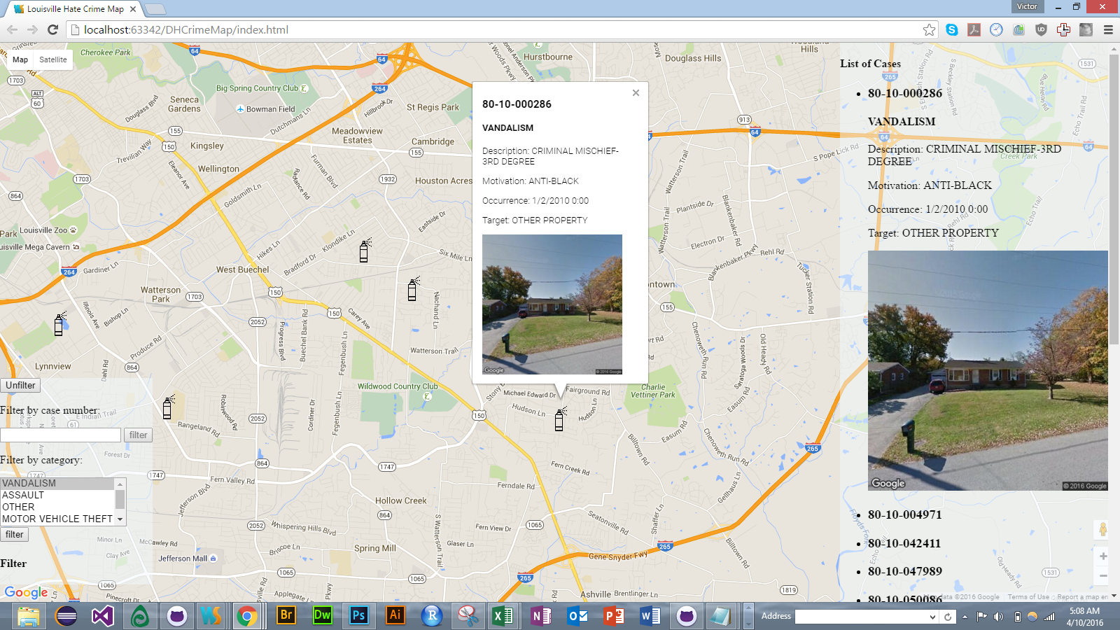1120x630 pixels.
Task: Switch to Map view
Action: [20, 59]
